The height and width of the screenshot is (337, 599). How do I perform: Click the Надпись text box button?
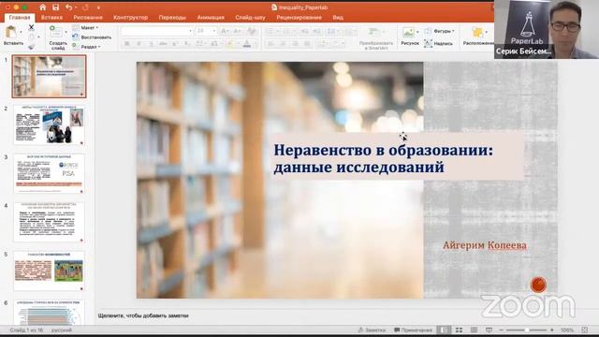click(x=439, y=44)
